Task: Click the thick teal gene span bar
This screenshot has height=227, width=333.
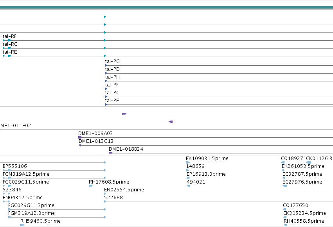Action: tap(167, 8)
